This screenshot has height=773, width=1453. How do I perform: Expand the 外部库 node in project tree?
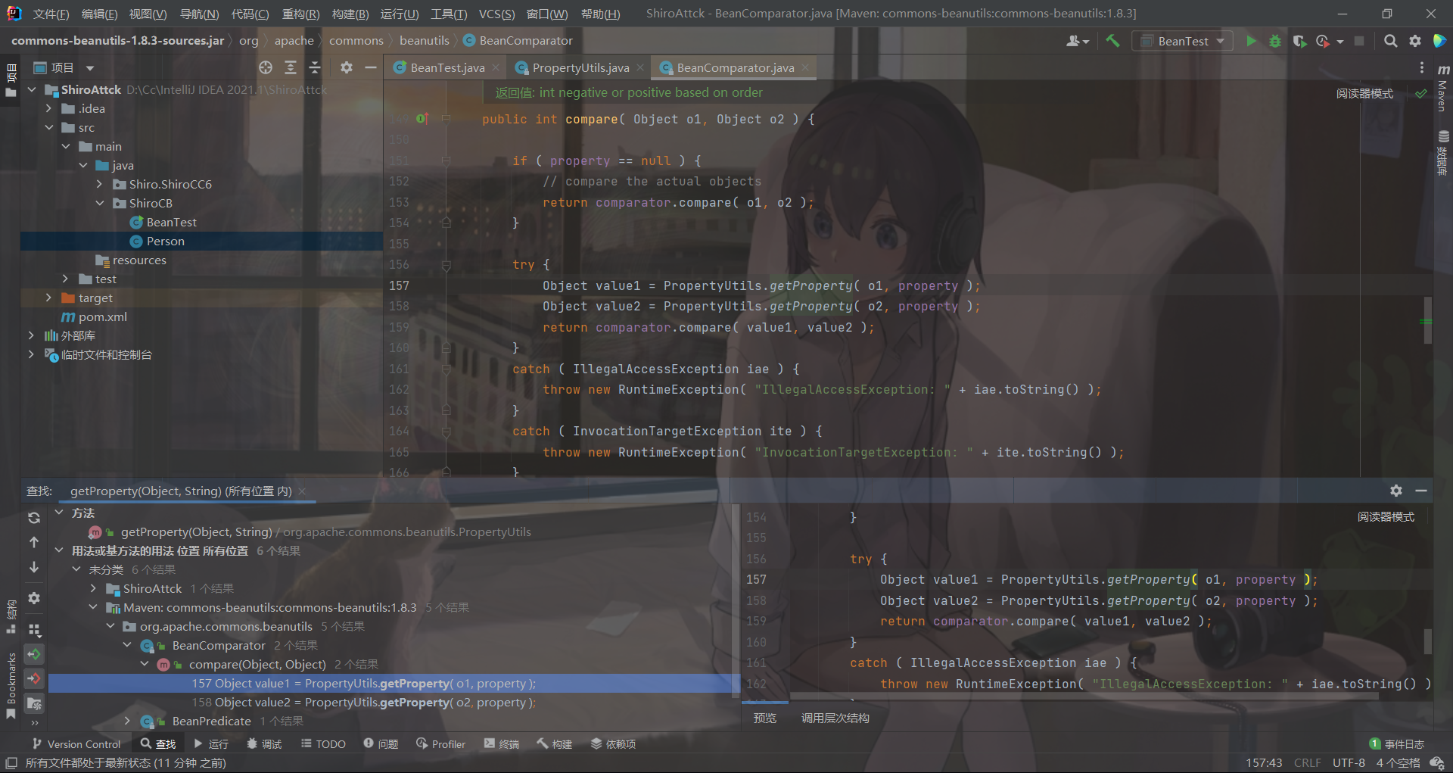tap(31, 335)
